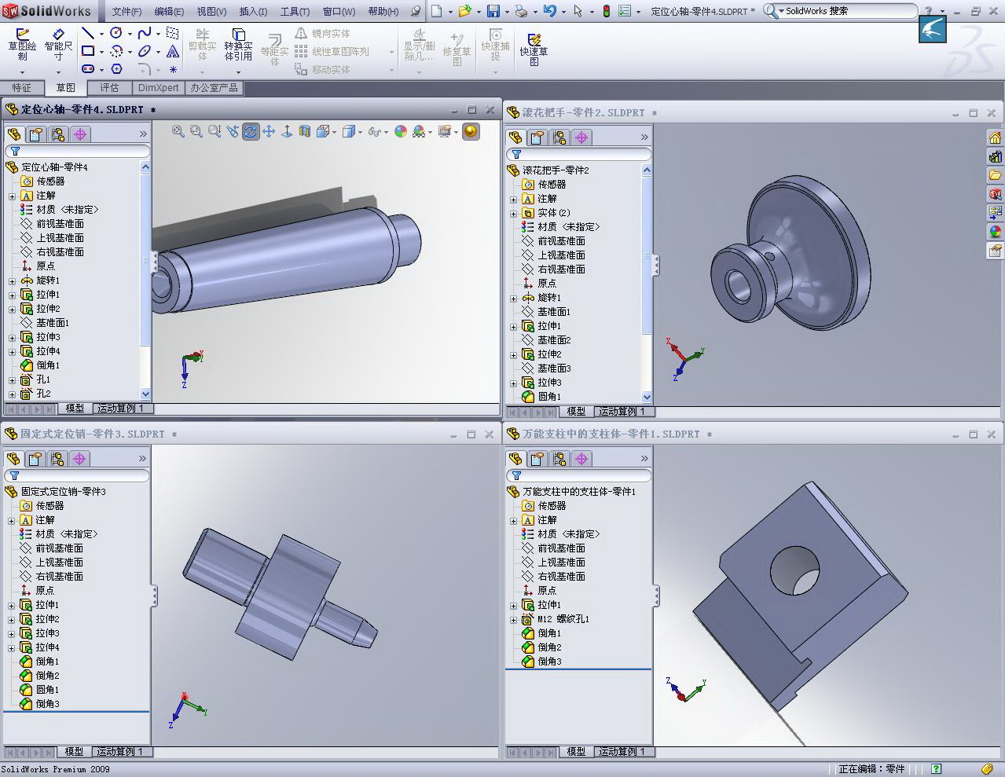1005x777 pixels.
Task: Select 模型 tab in 零件3 window
Action: tap(75, 752)
